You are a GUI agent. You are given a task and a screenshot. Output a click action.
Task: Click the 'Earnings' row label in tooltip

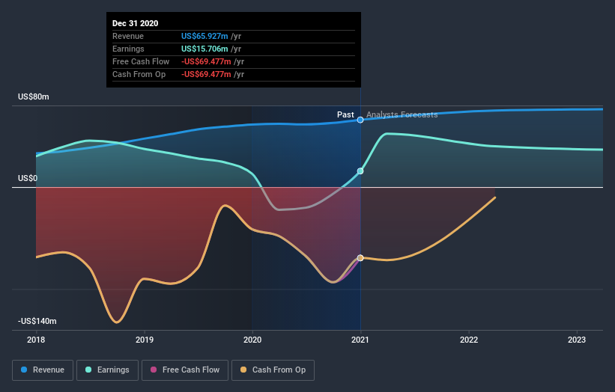tap(128, 49)
